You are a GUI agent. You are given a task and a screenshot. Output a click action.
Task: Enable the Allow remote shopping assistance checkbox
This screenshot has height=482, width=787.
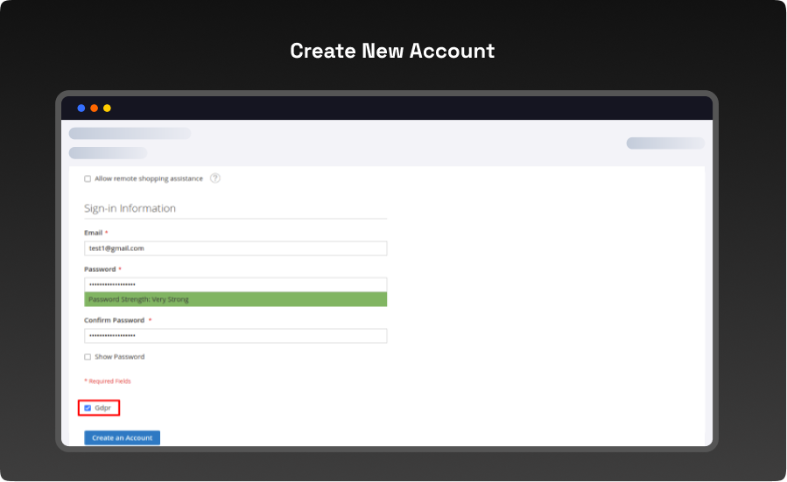tap(88, 178)
